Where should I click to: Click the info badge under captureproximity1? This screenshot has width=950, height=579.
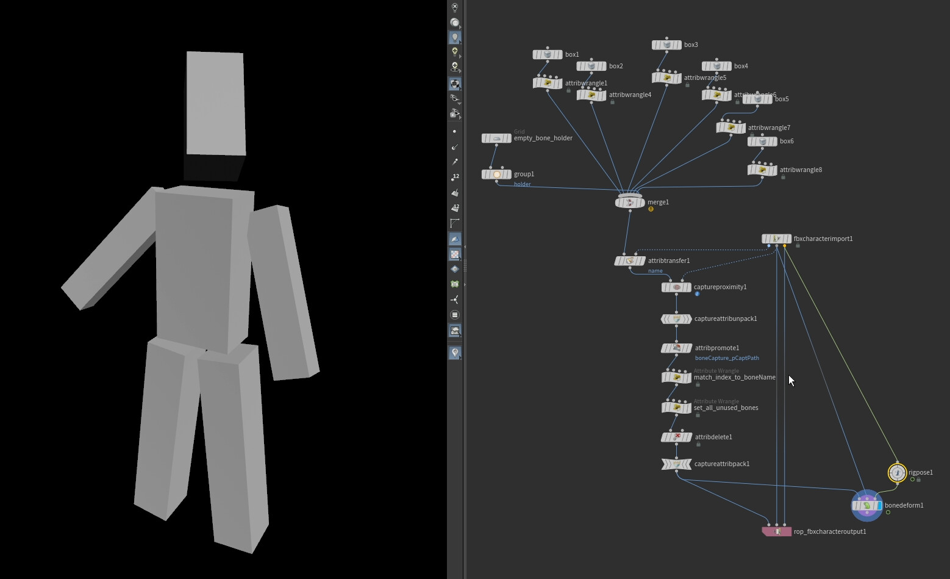coord(697,294)
